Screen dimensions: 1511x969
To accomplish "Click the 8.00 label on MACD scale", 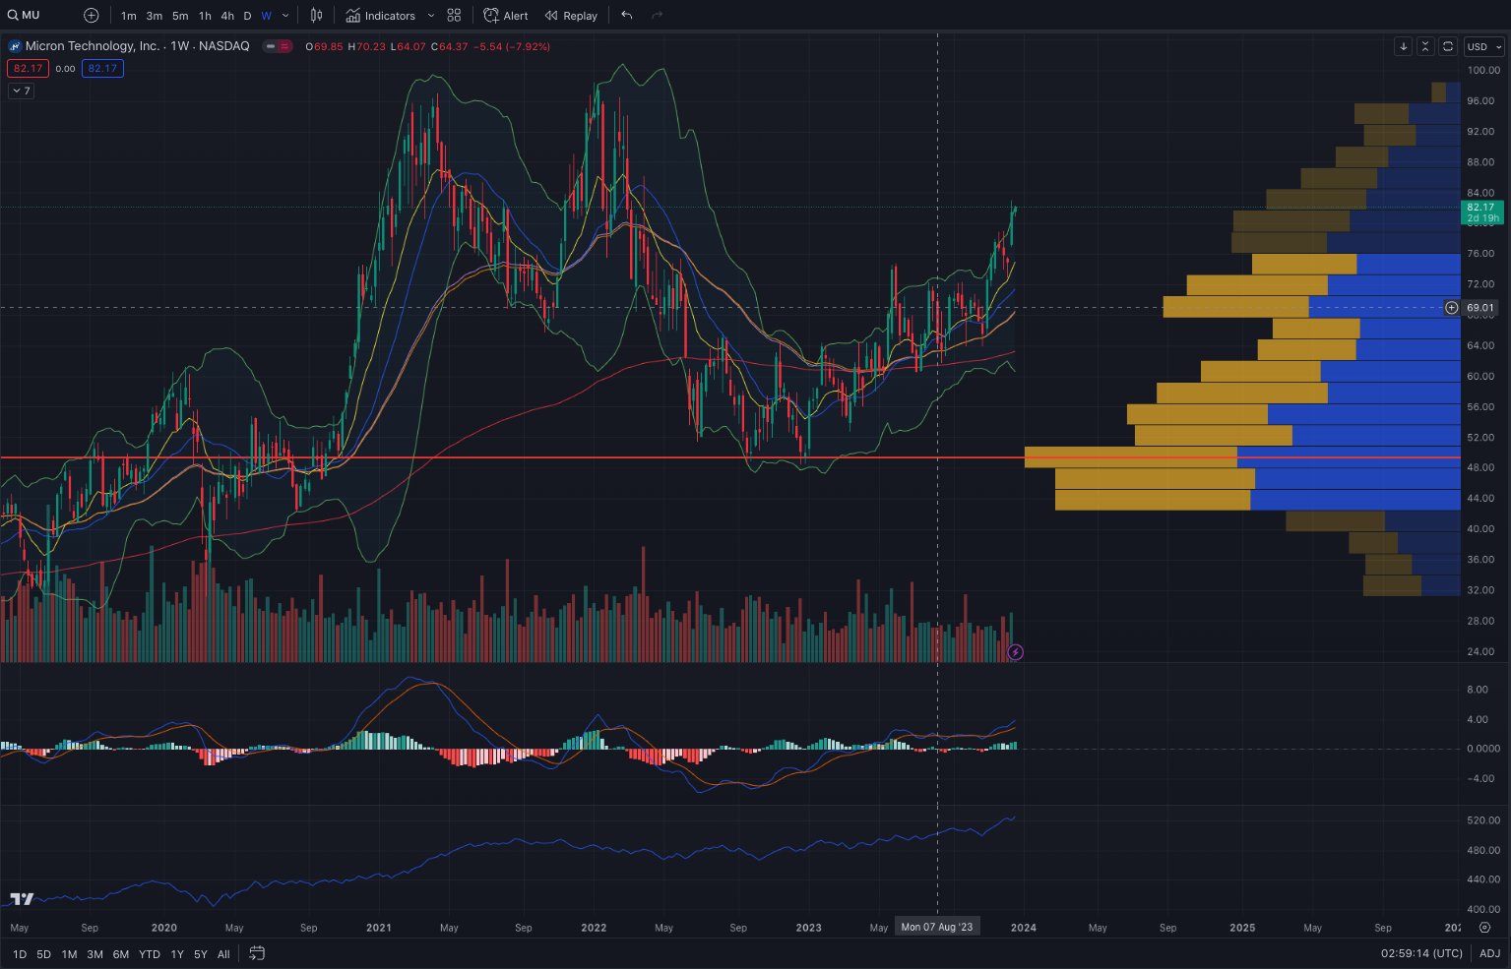I will coord(1478,690).
